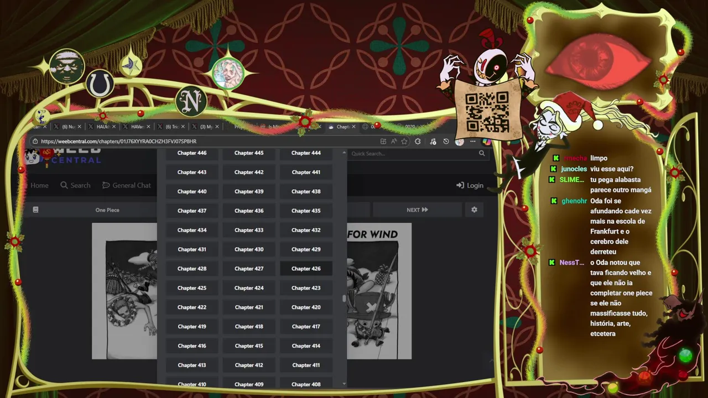
Task: Click the chapter list scrollbar thumb
Action: pos(344,298)
